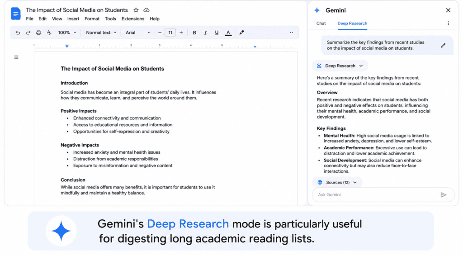The height and width of the screenshot is (255, 463).
Task: Click the left indent marker on ruler
Action: (x=67, y=46)
